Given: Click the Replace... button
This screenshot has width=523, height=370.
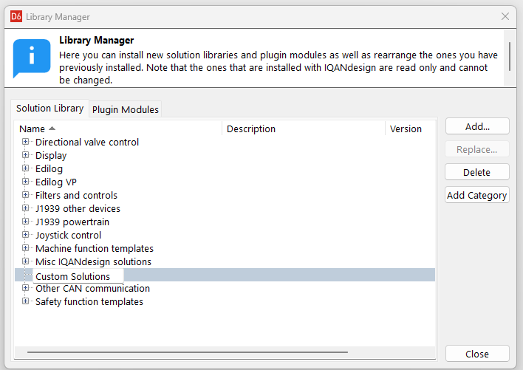Looking at the screenshot, I should click(x=477, y=149).
